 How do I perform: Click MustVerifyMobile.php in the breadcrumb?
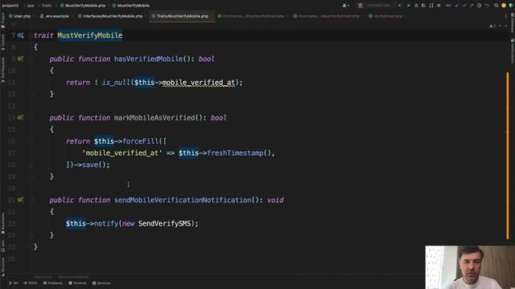(x=83, y=6)
